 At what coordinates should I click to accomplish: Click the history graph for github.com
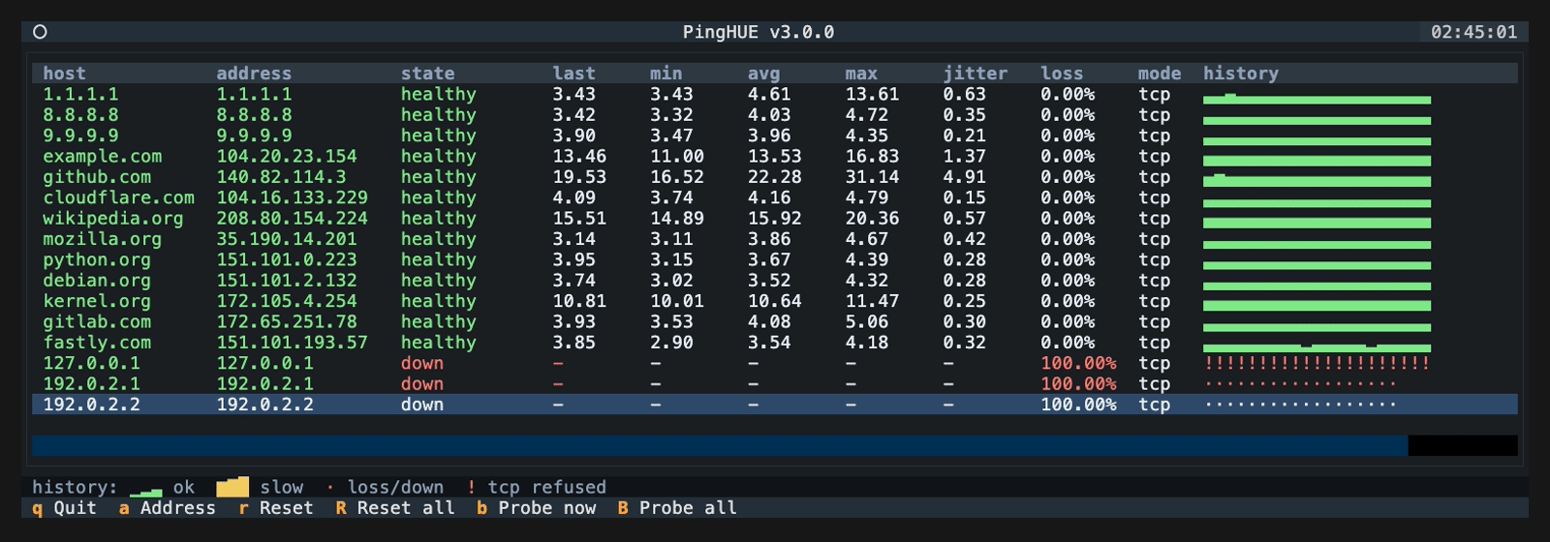tap(1317, 180)
